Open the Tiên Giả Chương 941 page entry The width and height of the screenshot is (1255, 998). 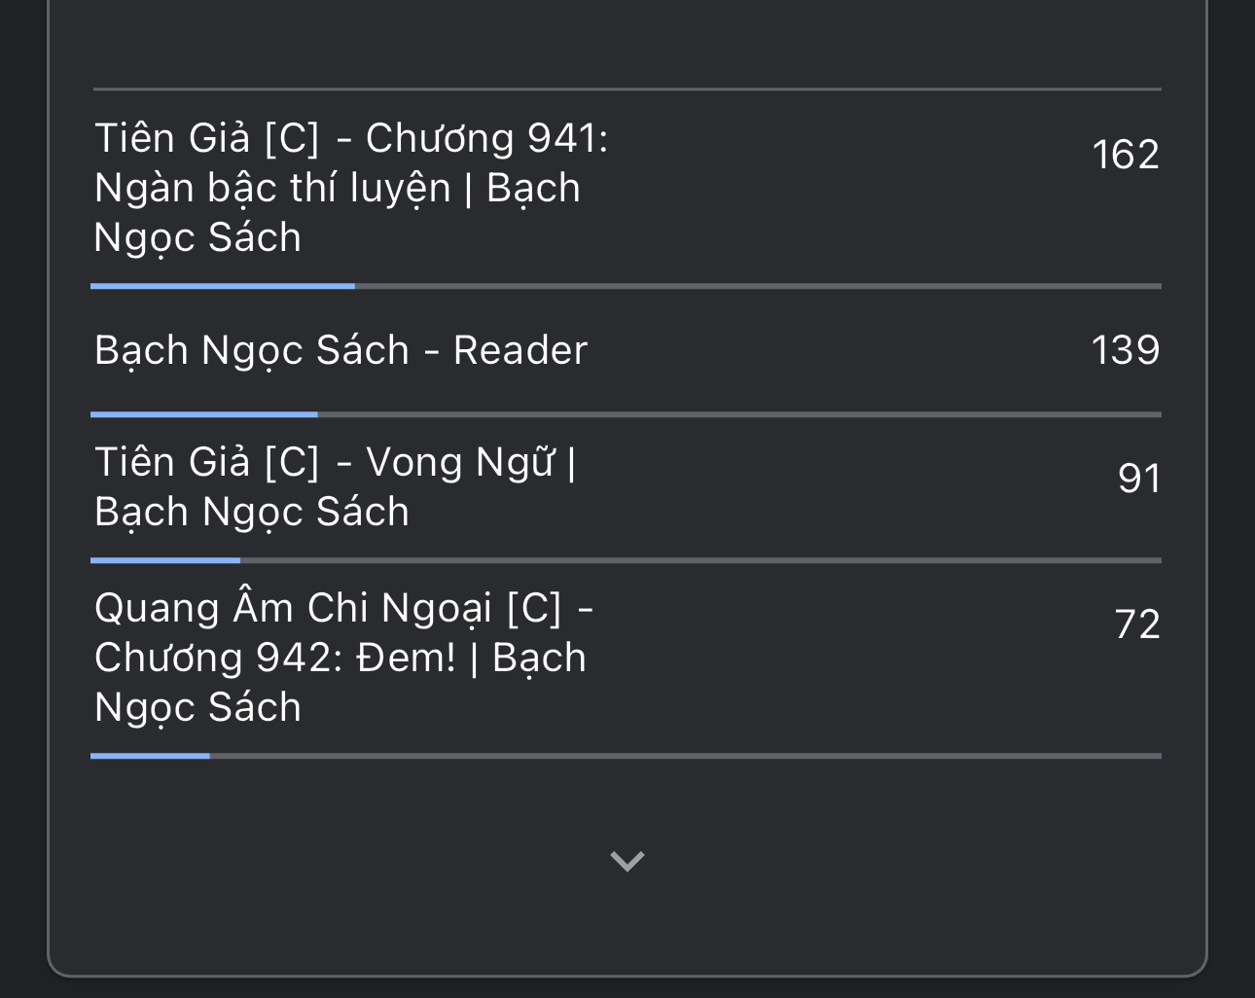350,188
